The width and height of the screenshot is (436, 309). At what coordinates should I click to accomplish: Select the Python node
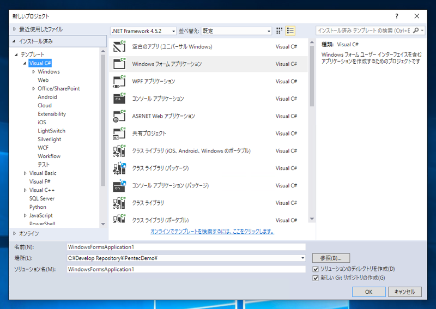(x=38, y=207)
